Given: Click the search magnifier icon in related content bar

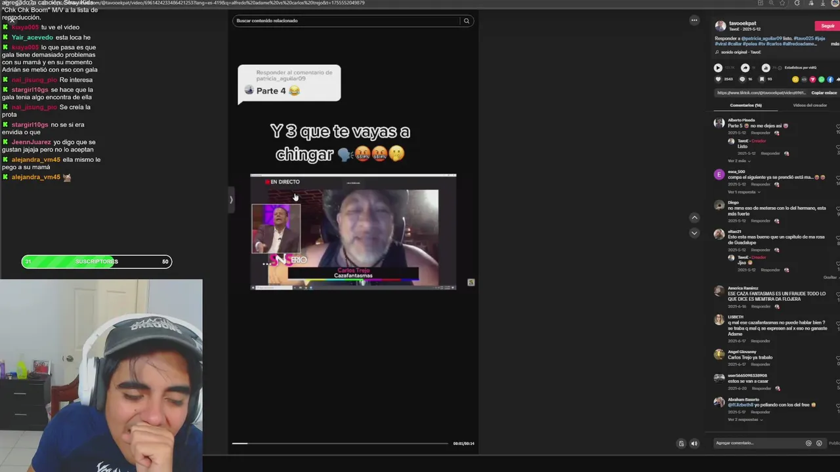Looking at the screenshot, I should point(467,20).
